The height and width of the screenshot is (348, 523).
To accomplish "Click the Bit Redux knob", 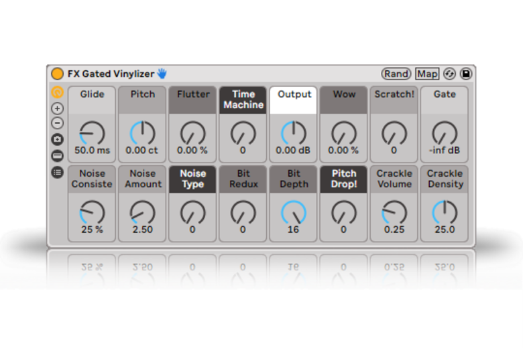I will 243,213.
